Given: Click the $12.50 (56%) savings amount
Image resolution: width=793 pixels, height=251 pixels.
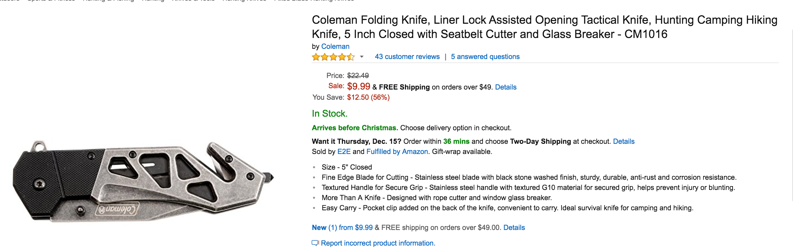Looking at the screenshot, I should point(368,97).
